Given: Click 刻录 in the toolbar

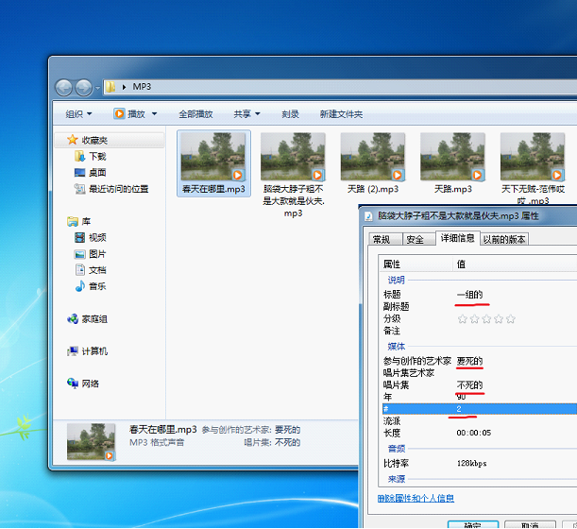Looking at the screenshot, I should tap(290, 114).
